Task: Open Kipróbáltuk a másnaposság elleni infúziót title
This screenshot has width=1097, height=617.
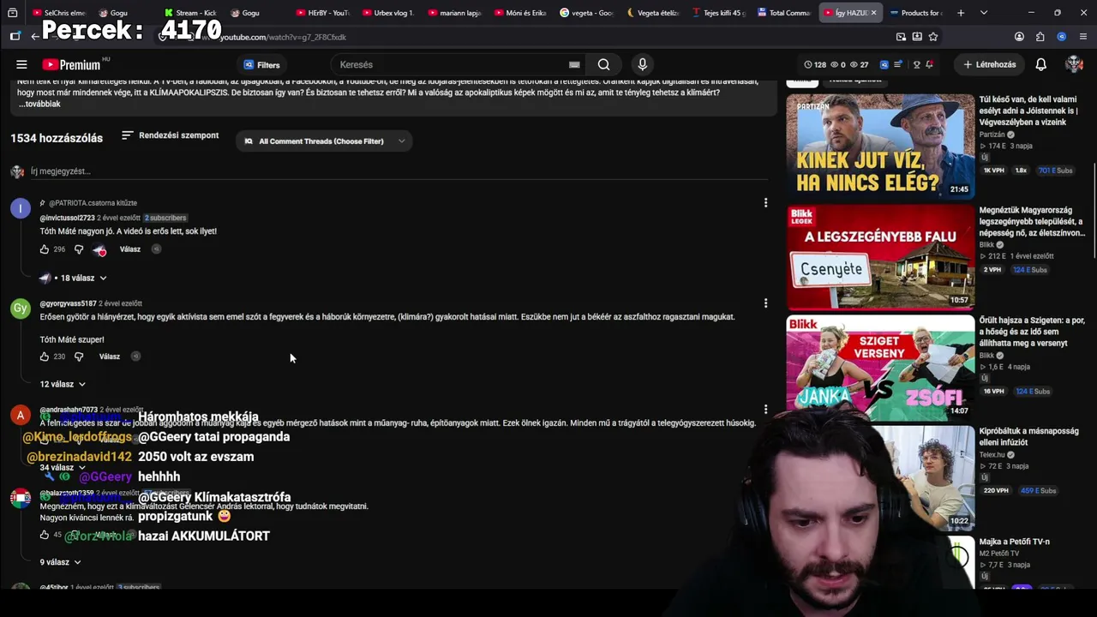Action: pyautogui.click(x=1029, y=436)
